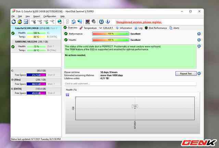Click the 'Click to add comment' field
Screen dimensions: 219x148
coord(130,84)
